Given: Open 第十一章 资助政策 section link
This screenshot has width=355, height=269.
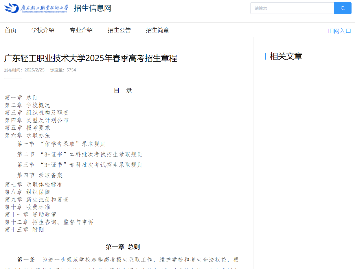Looking at the screenshot, I should pyautogui.click(x=31, y=214).
